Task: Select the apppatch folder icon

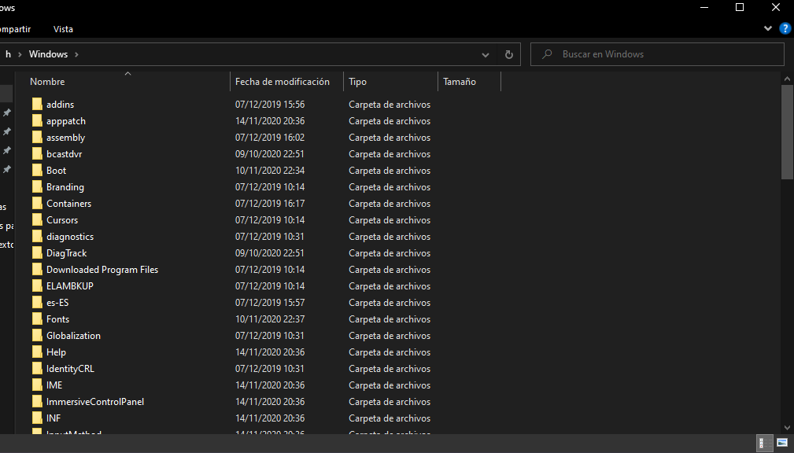Action: click(37, 121)
